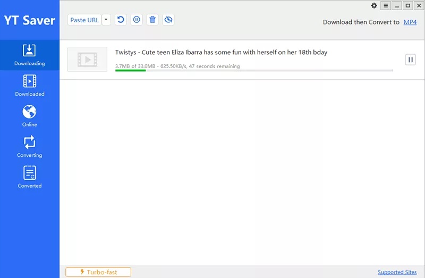The image size is (425, 278).
Task: Switch to the Downloaded section
Action: coord(30,86)
